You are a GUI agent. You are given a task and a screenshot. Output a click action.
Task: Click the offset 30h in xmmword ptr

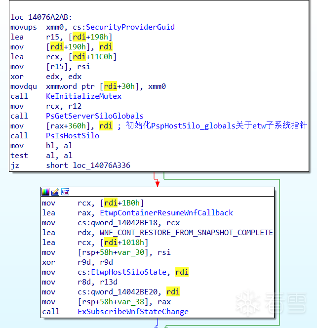pos(128,86)
